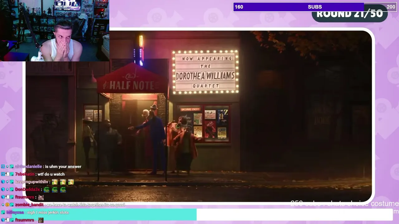Image resolution: width=399 pixels, height=224 pixels.
Task: Click the '200' subs goal number
Action: 391,7
